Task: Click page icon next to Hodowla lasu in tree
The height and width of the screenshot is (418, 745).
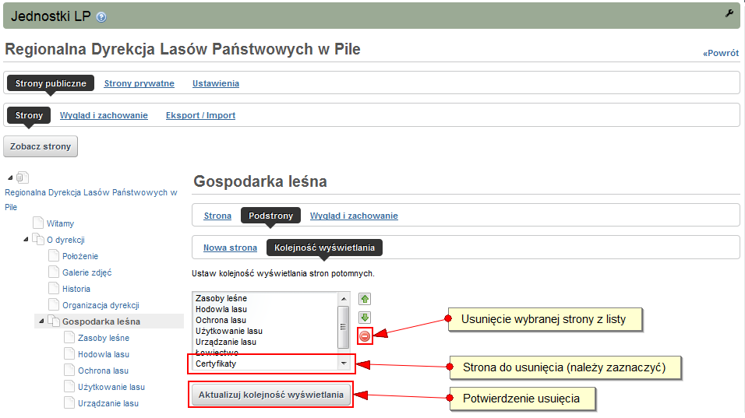Action: (x=69, y=353)
